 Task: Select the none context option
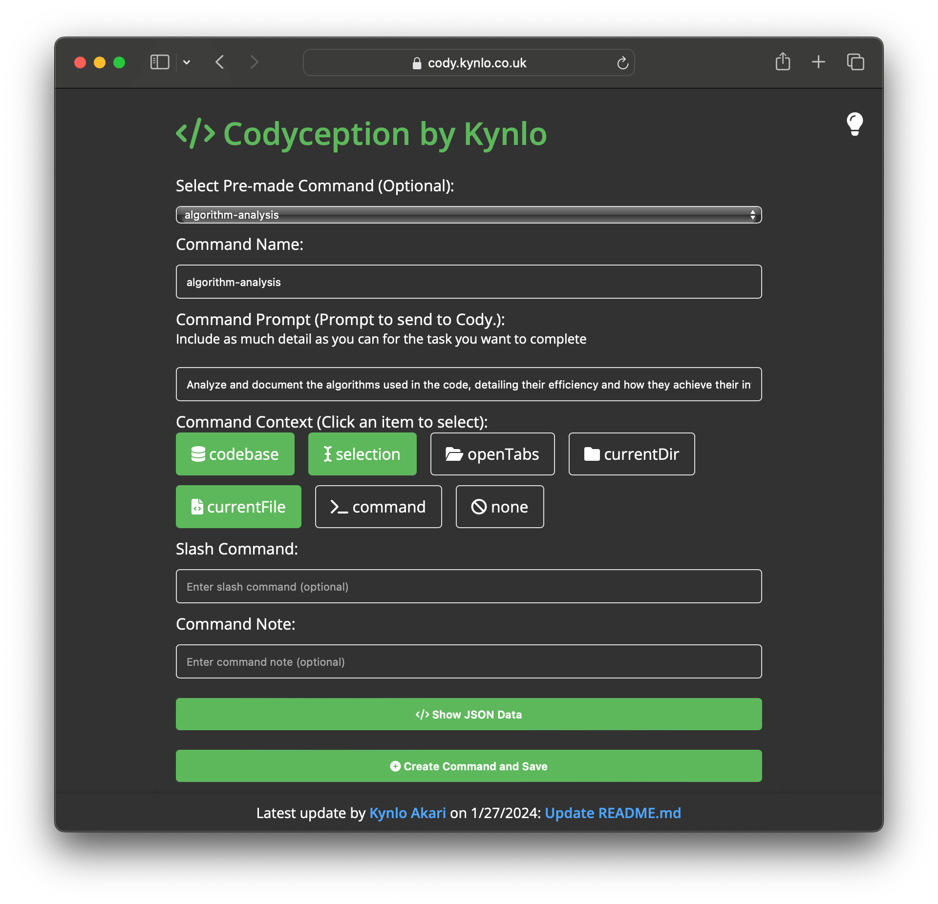click(x=500, y=507)
